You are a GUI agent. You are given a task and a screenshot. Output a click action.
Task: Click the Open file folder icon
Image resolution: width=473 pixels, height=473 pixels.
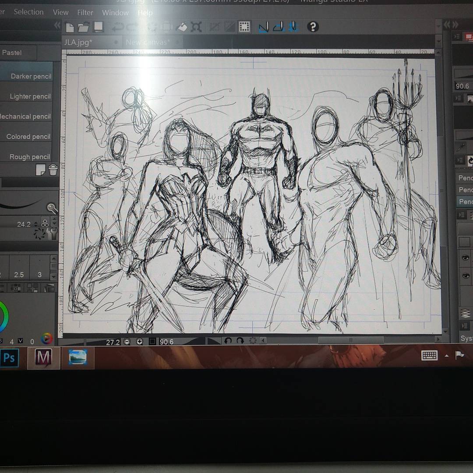pos(83,28)
